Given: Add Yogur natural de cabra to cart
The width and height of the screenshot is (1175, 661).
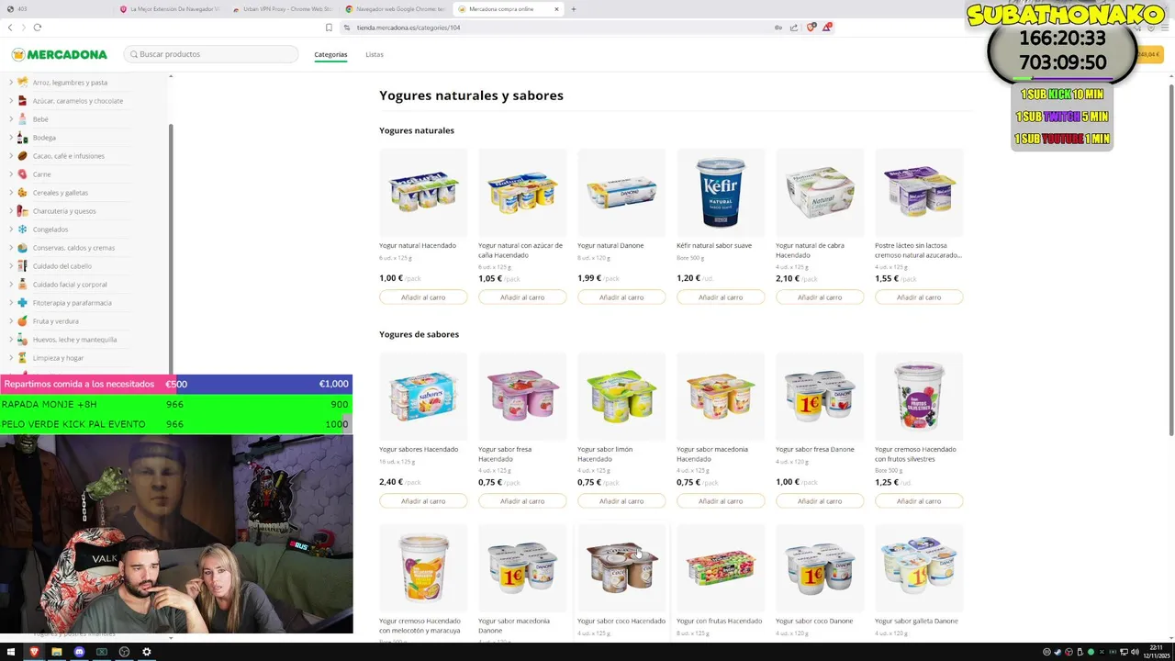Looking at the screenshot, I should click(x=820, y=297).
